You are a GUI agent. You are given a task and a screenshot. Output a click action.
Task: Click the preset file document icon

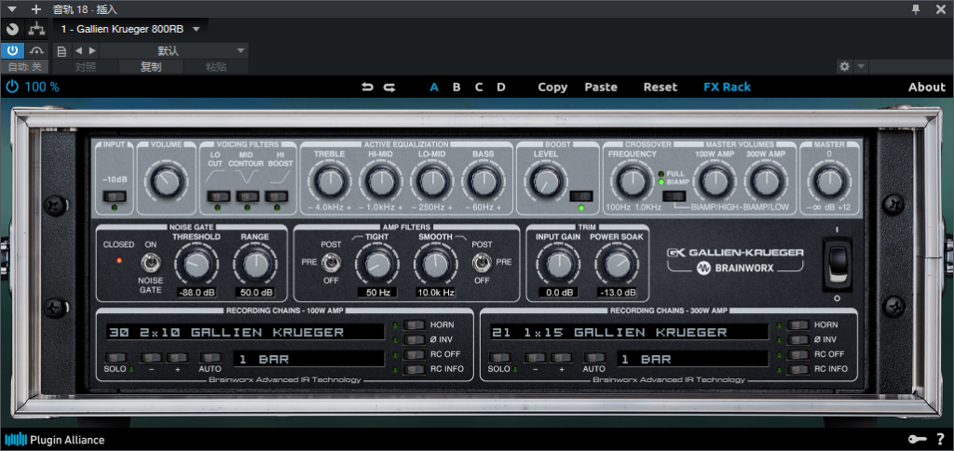[61, 51]
